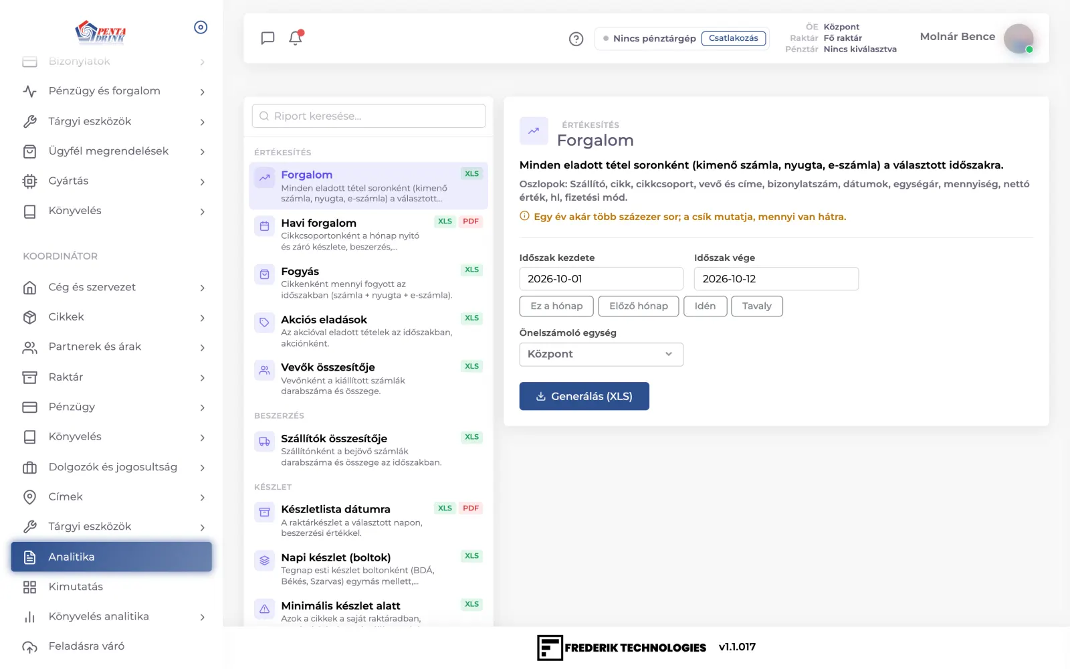
Task: Expand Könyvelés analitika sidebar menu
Action: (x=111, y=617)
